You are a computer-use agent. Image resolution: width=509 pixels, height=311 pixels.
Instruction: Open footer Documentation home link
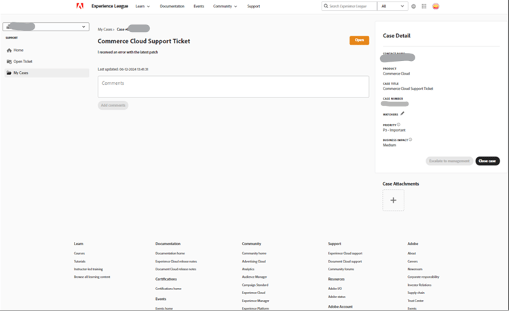click(x=170, y=253)
